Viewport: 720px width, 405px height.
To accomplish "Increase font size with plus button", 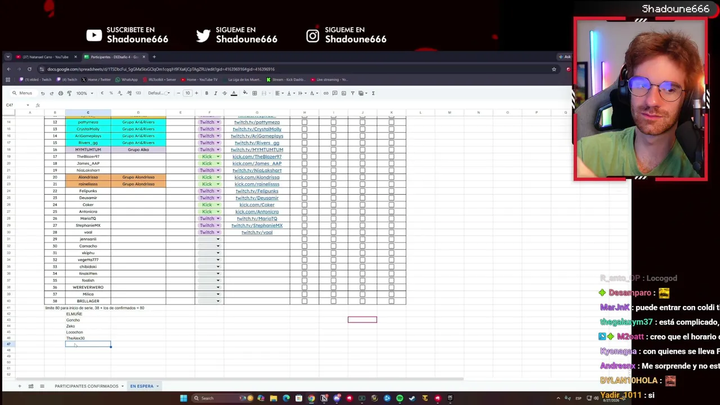I will (x=196, y=93).
